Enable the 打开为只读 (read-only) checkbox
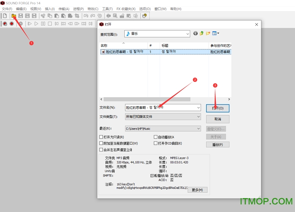This screenshot has width=295, height=212. [101, 137]
